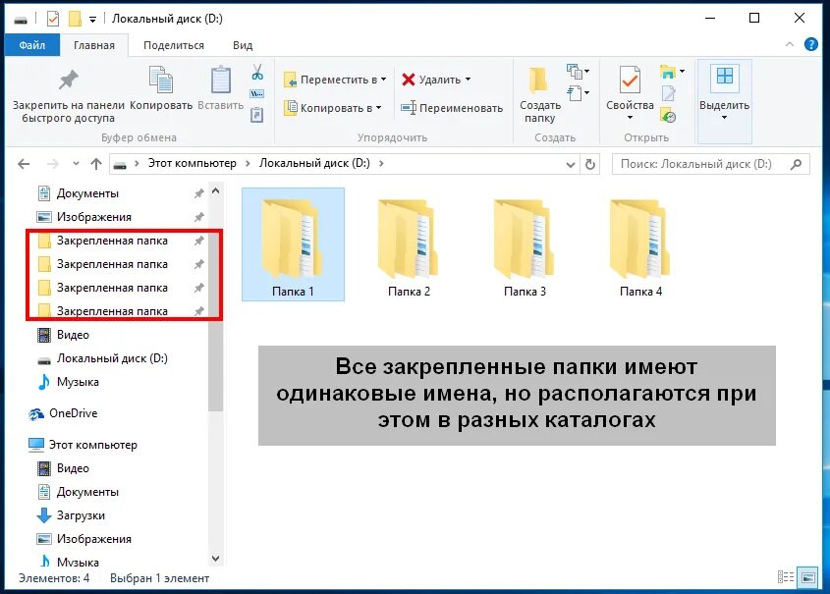The width and height of the screenshot is (830, 594).
Task: Click the Копировать copy icon
Action: coord(161,80)
